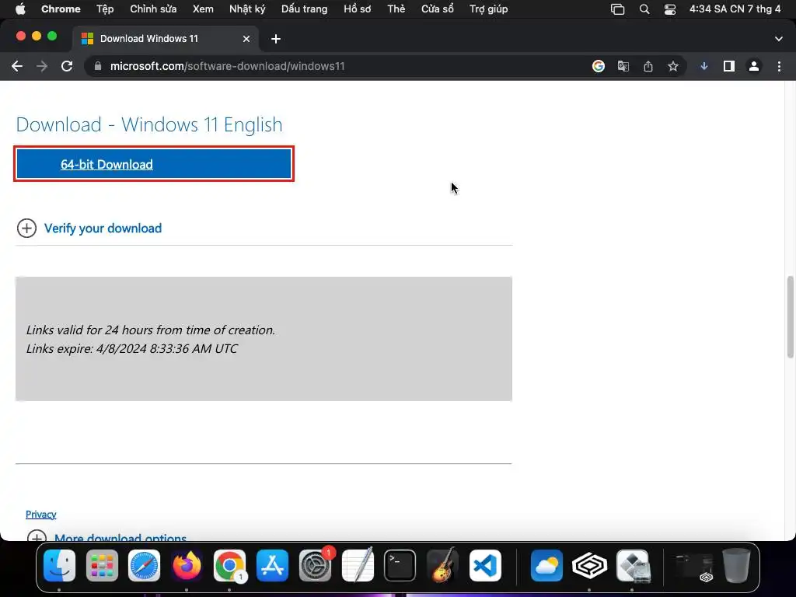This screenshot has width=796, height=597.
Task: Launch Terminal from the Dock
Action: coord(400,565)
